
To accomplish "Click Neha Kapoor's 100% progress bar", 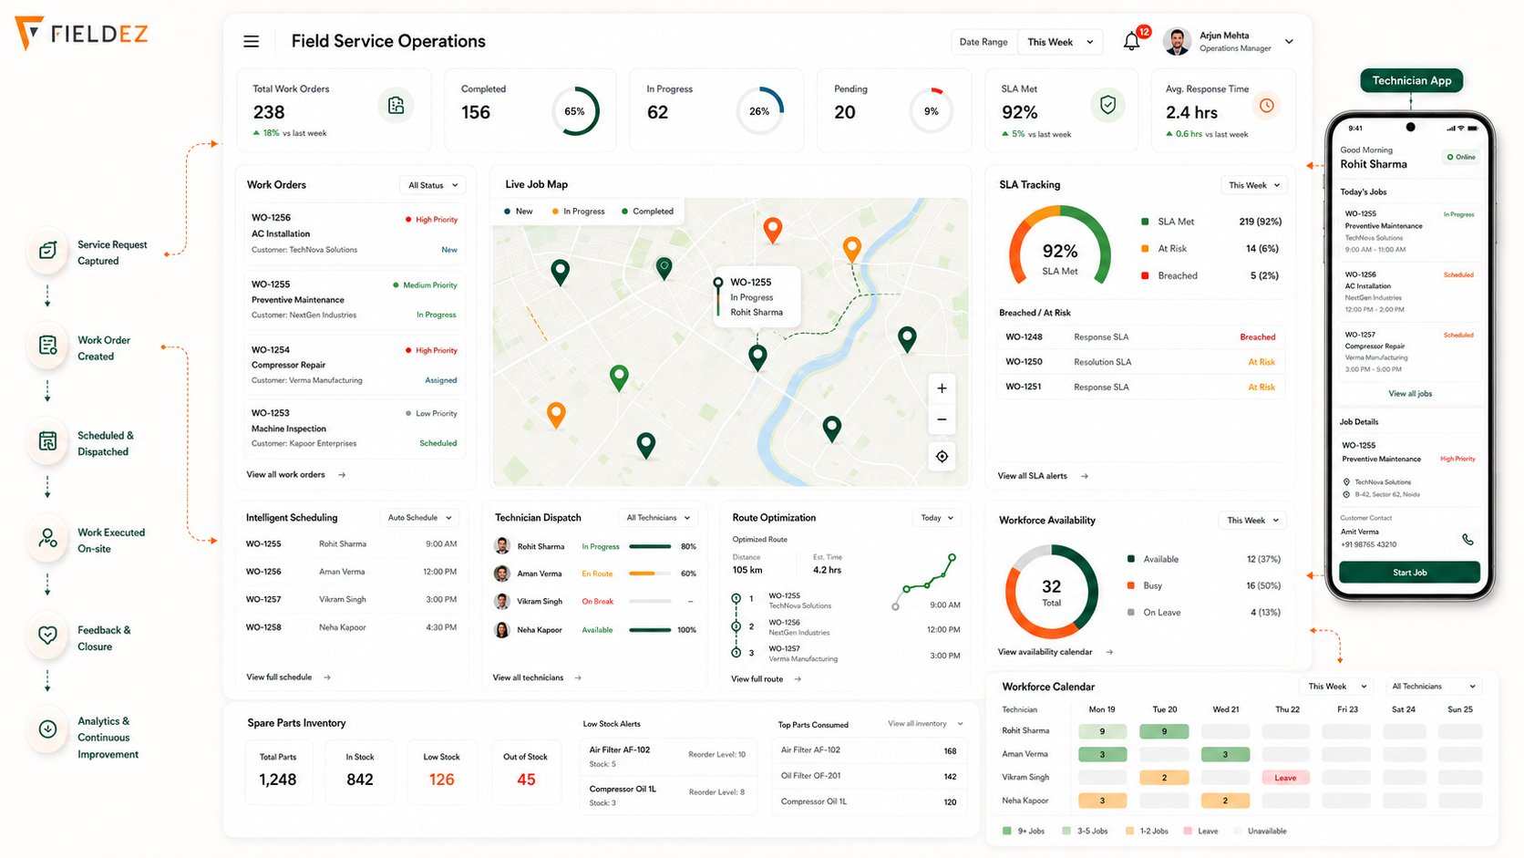I will click(650, 630).
